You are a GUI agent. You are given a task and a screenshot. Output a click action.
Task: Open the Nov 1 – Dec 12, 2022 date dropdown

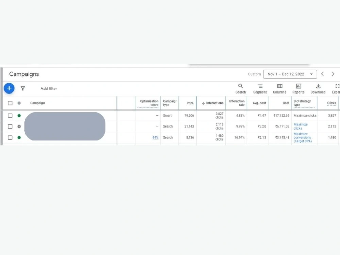290,74
